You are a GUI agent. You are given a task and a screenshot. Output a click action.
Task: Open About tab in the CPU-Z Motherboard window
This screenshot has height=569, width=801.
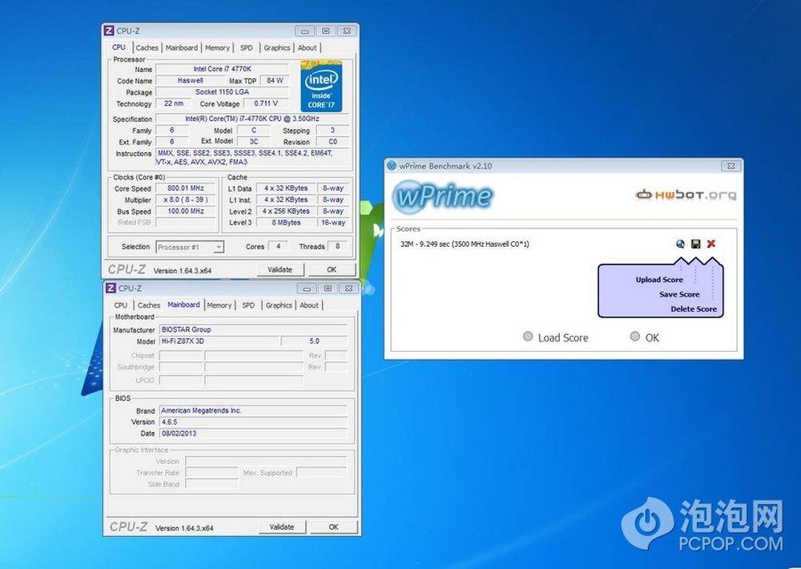pos(309,305)
